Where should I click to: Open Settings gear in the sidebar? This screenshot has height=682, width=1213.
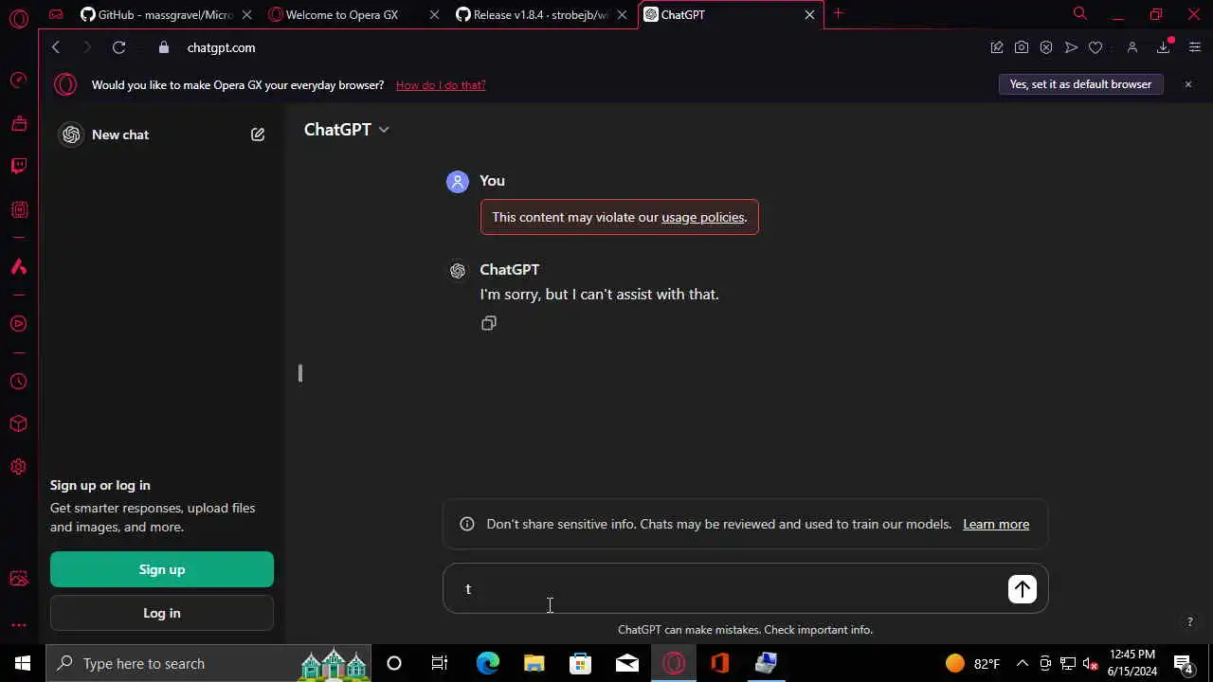pos(19,467)
